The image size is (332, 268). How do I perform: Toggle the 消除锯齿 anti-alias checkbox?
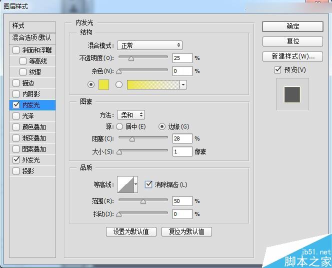click(148, 184)
